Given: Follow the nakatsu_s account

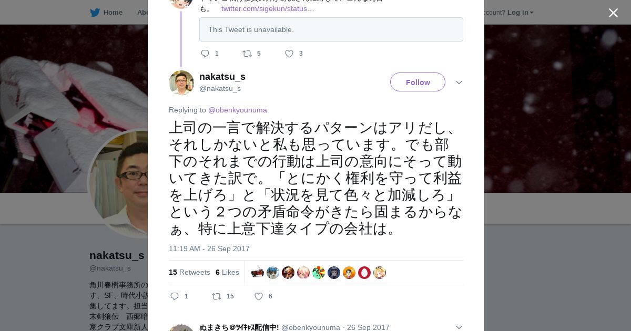Looking at the screenshot, I should [x=418, y=82].
